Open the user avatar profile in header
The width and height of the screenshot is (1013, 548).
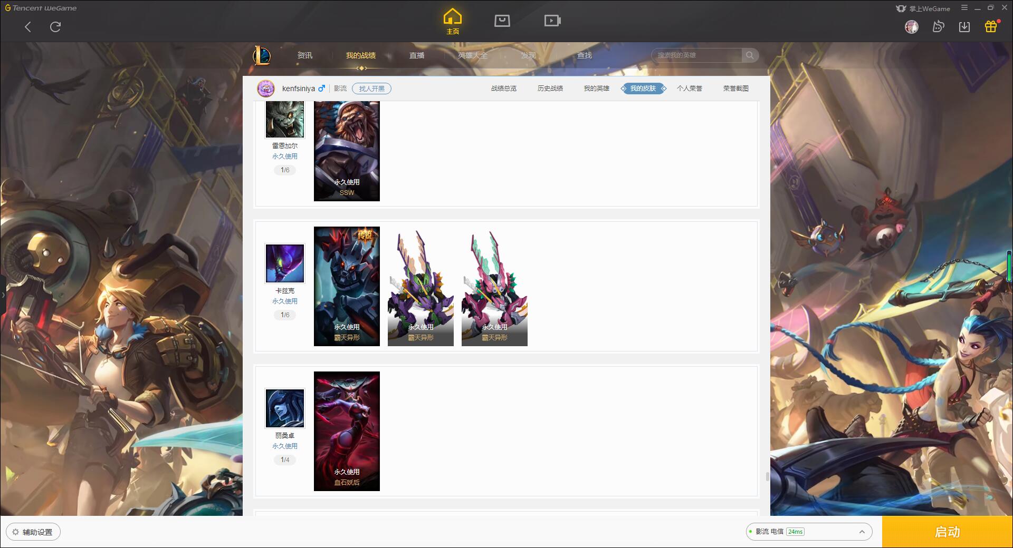coord(911,26)
